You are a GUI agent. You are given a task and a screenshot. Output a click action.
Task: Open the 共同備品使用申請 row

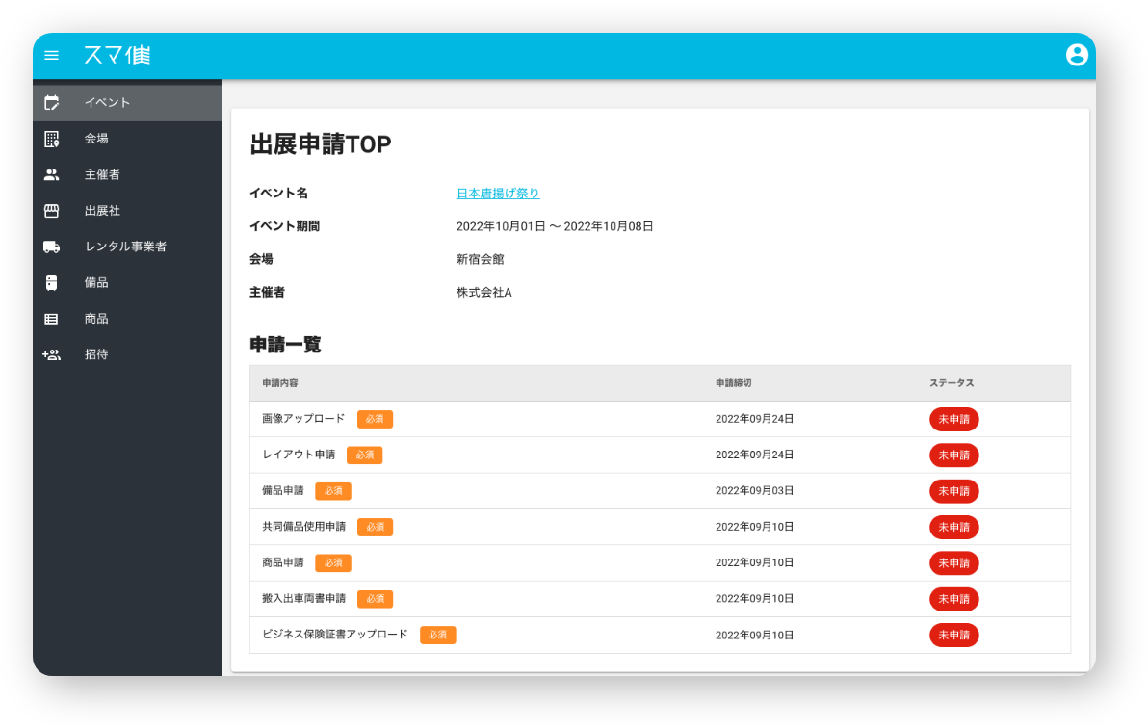pos(303,527)
